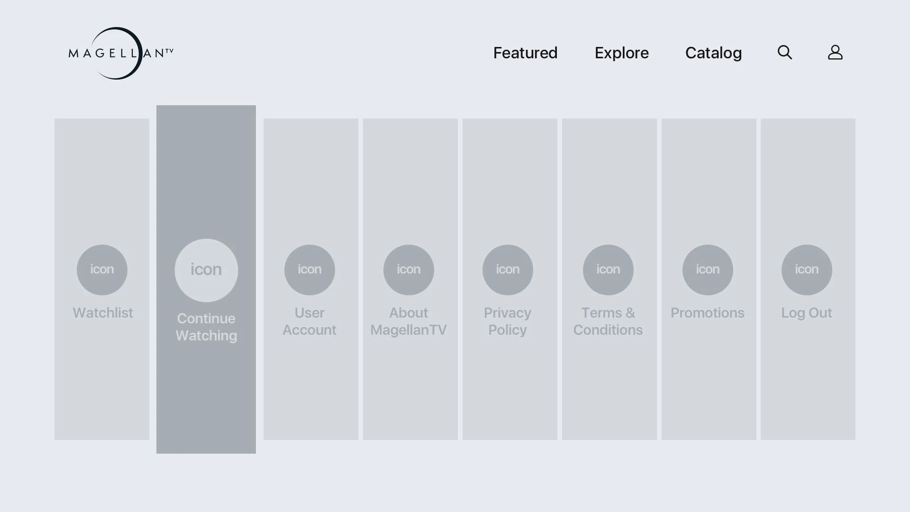Open the search magnifier icon
This screenshot has width=910, height=512.
pos(785,52)
